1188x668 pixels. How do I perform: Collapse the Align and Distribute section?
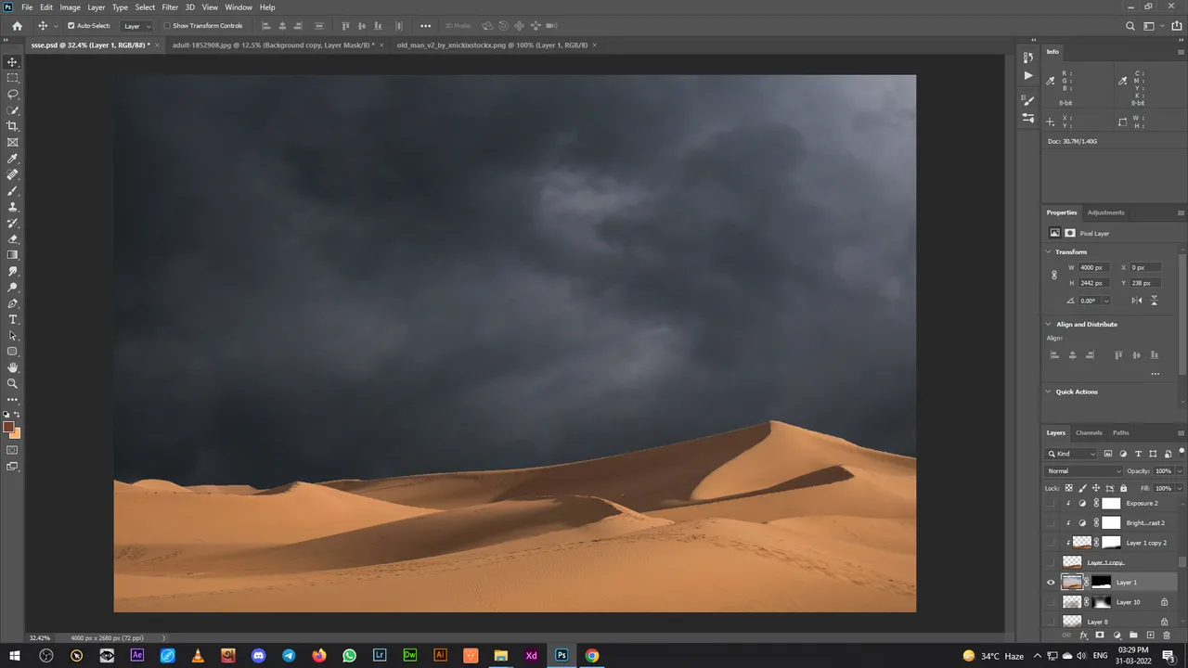(1049, 325)
